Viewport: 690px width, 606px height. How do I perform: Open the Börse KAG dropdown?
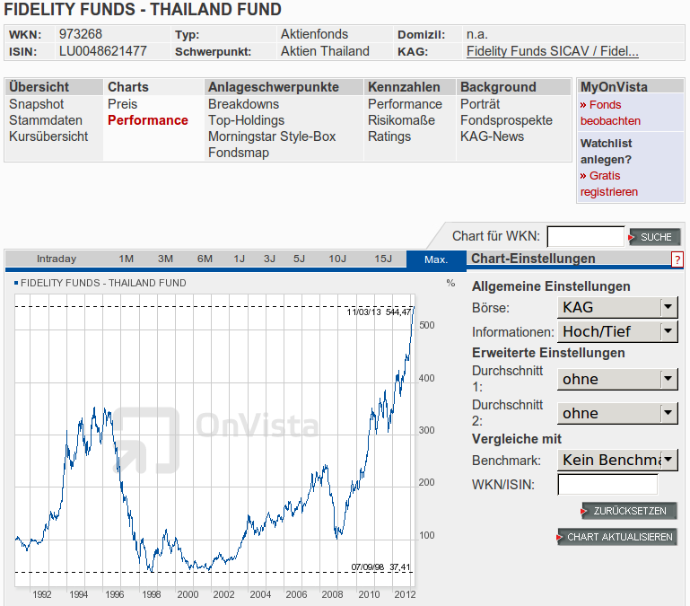click(617, 307)
